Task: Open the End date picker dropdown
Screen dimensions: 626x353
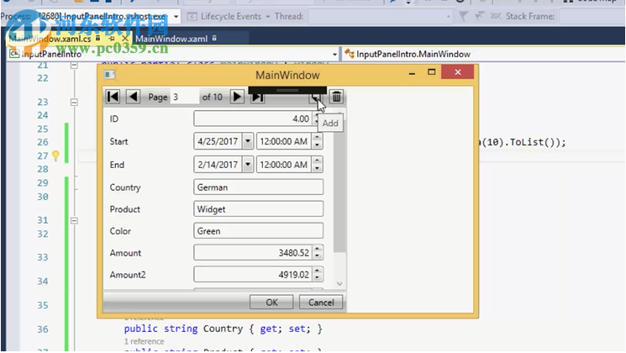Action: click(x=247, y=165)
